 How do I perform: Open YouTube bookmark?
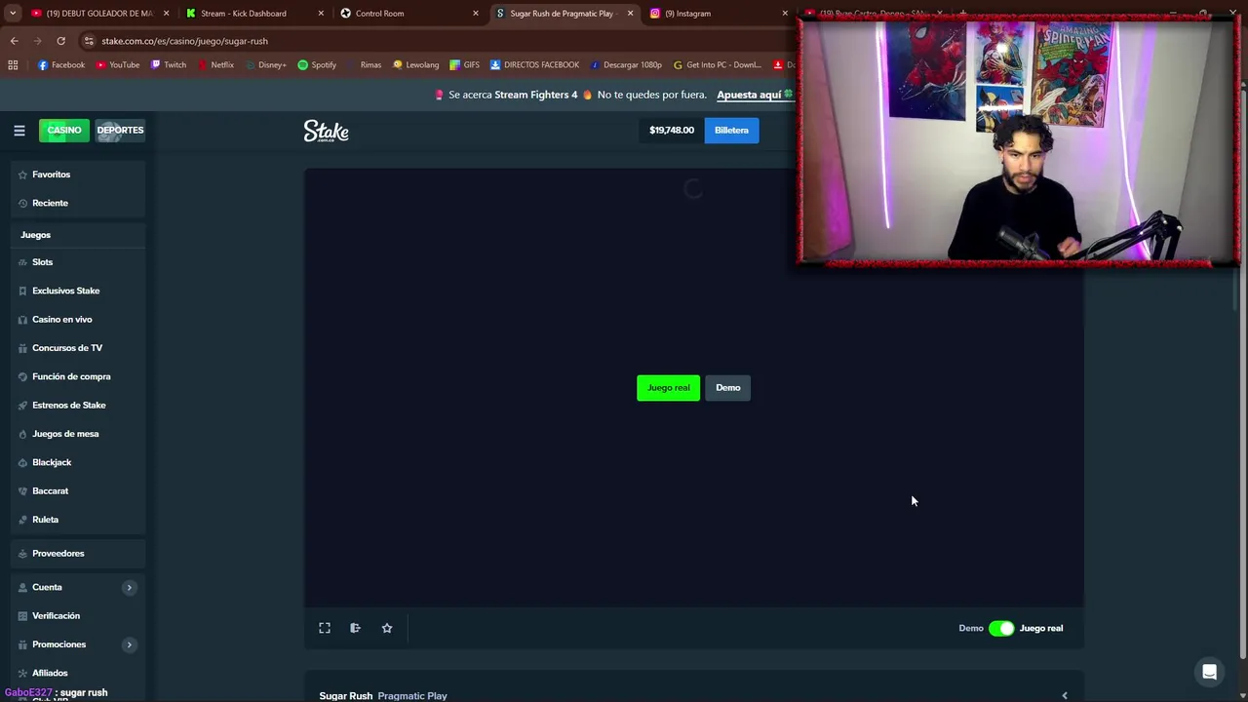pyautogui.click(x=116, y=64)
